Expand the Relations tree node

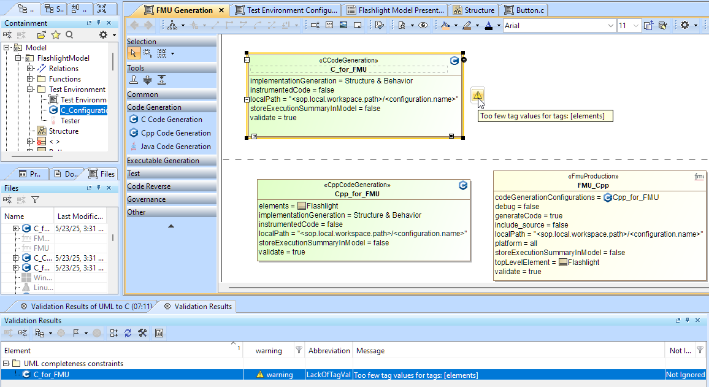[30, 69]
